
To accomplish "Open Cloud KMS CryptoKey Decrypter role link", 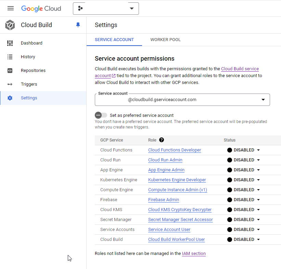I will tap(180, 210).
